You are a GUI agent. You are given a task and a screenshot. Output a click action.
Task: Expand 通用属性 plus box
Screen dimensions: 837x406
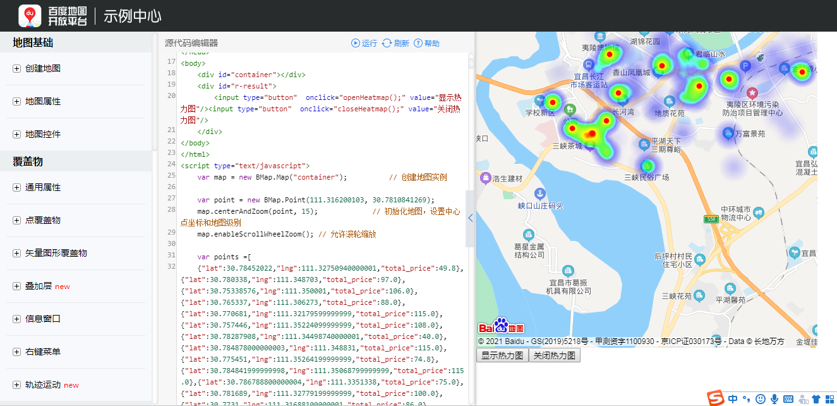[x=17, y=187]
